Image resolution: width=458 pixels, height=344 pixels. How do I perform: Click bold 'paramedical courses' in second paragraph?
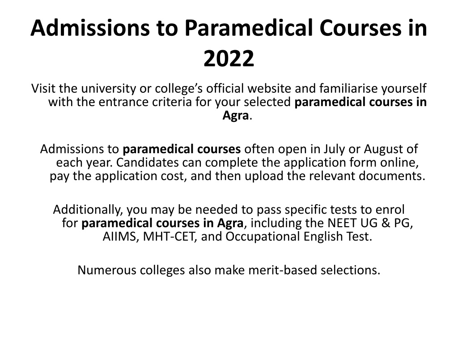tap(182, 149)
